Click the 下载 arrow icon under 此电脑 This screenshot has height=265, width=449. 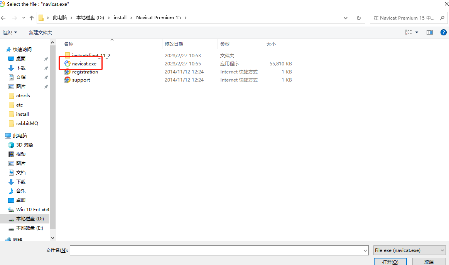coord(11,182)
